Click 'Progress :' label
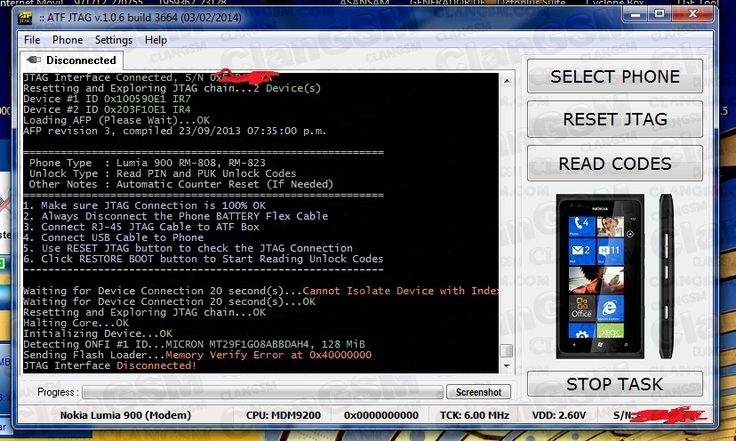Image resolution: width=736 pixels, height=441 pixels. pos(58,392)
